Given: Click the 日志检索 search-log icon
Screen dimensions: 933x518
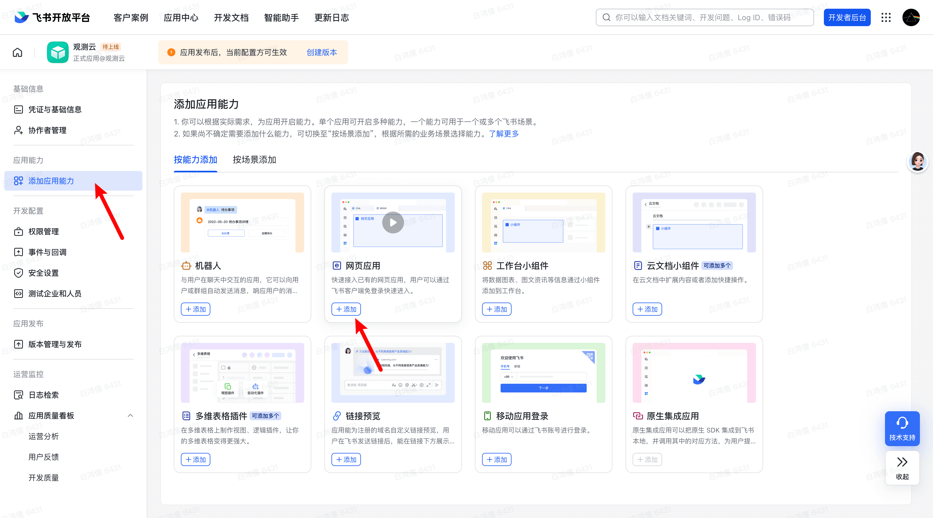Looking at the screenshot, I should point(19,395).
